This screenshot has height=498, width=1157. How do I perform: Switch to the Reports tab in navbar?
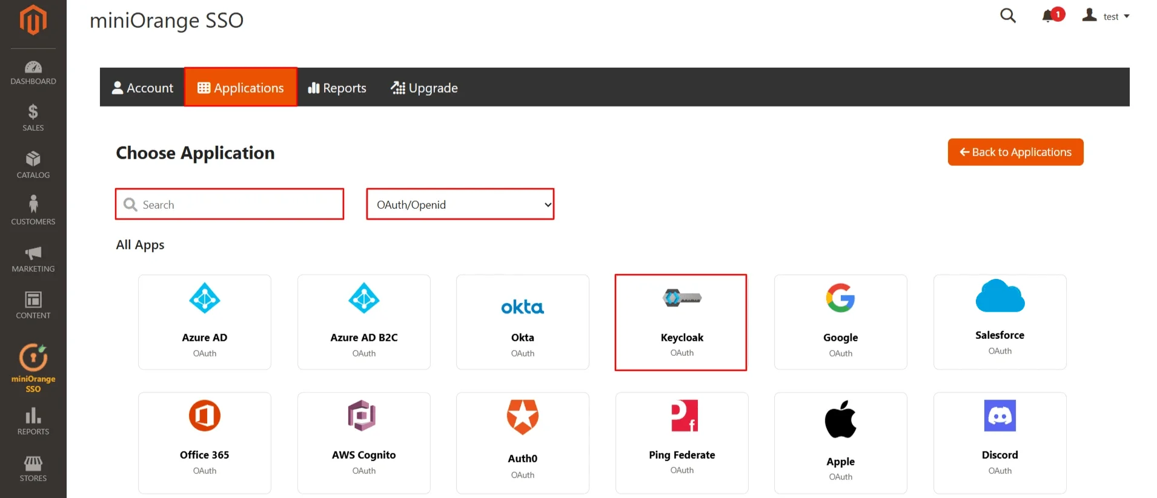337,88
